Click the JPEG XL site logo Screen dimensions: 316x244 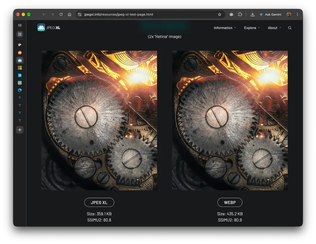[49, 28]
